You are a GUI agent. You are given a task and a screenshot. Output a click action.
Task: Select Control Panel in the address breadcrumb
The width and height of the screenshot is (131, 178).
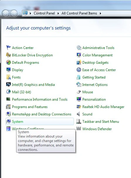tap(44, 13)
